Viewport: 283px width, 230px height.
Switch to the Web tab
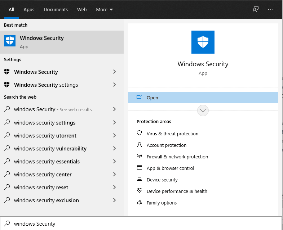point(82,9)
